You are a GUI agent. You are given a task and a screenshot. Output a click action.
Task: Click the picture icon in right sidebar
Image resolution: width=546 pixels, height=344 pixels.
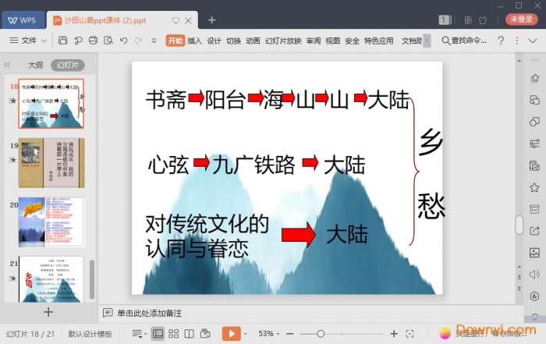pos(534,253)
